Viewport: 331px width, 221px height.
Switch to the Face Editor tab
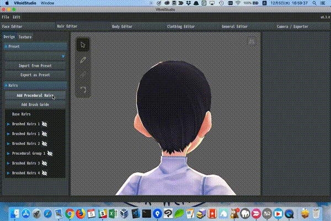28,27
